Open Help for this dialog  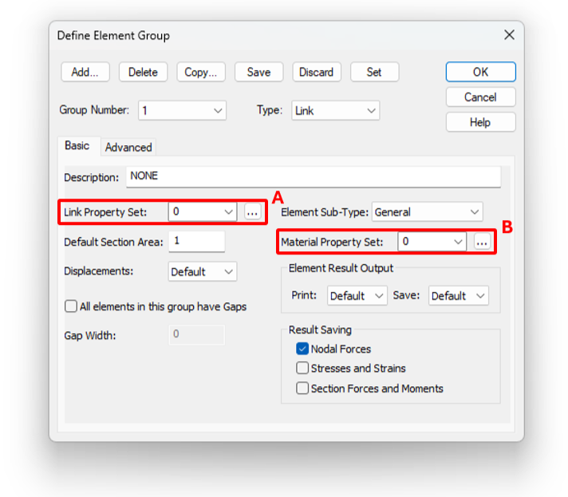[x=480, y=122]
